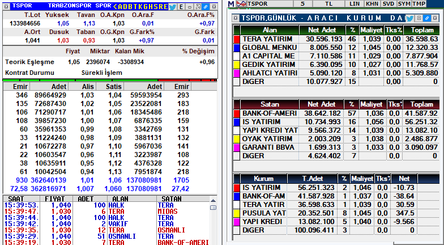
Task: Click the M icon on chart toolbar
Action: pyautogui.click(x=231, y=3)
